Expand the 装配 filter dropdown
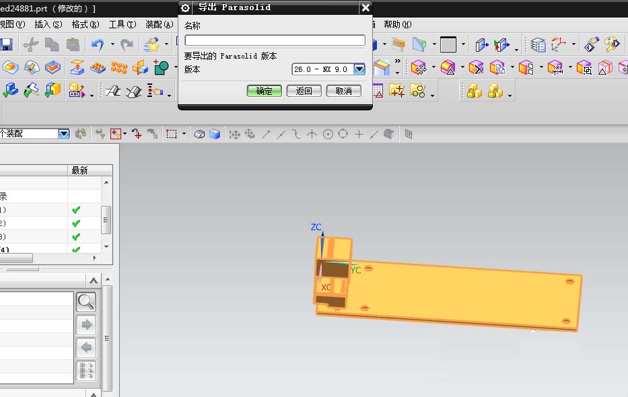 [x=64, y=134]
